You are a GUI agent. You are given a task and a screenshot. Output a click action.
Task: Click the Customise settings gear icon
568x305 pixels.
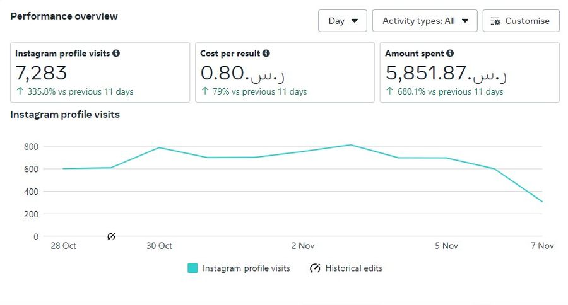(495, 21)
